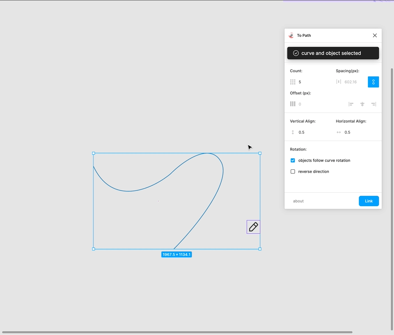Click the Spacing icon beside 602.16

tap(339, 82)
